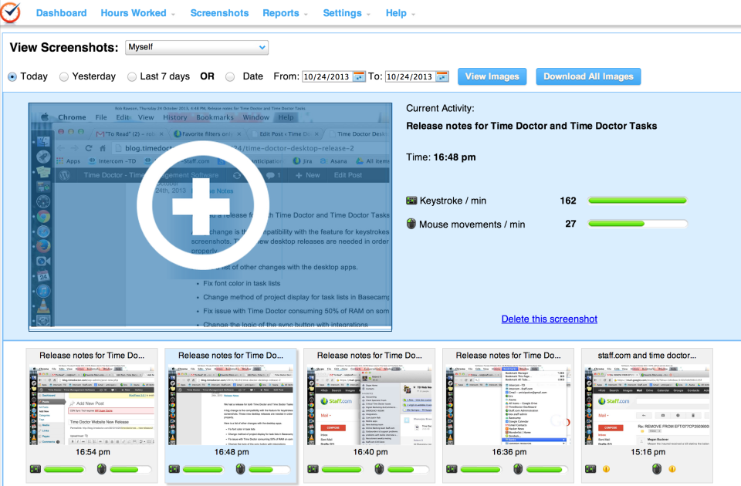Click the Time Doctor logo icon
The height and width of the screenshot is (486, 741).
[12, 12]
